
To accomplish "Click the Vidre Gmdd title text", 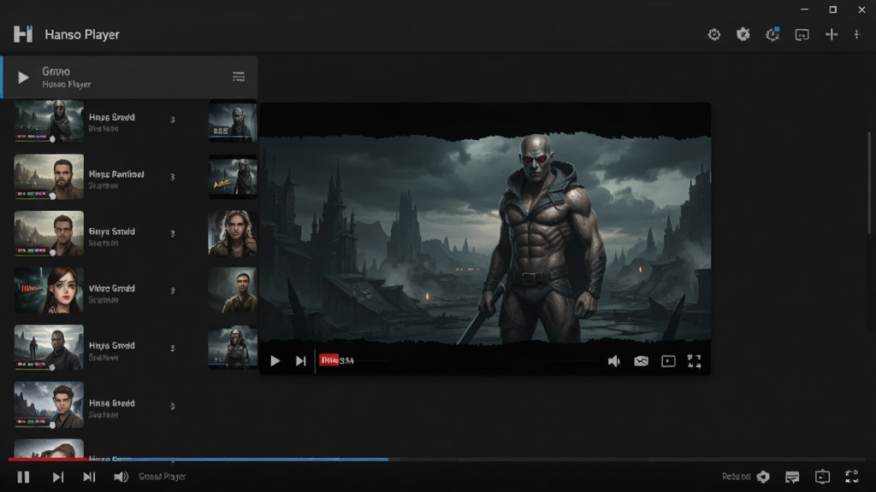I will click(112, 289).
